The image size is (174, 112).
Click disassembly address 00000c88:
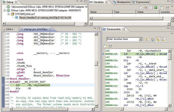click(x=112, y=54)
